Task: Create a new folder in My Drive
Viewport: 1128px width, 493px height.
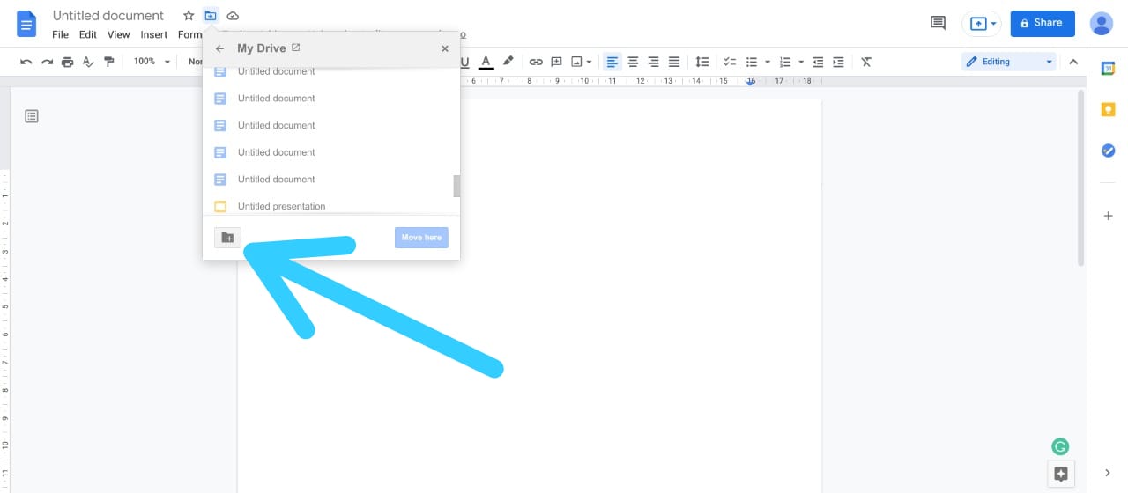Action: 227,238
